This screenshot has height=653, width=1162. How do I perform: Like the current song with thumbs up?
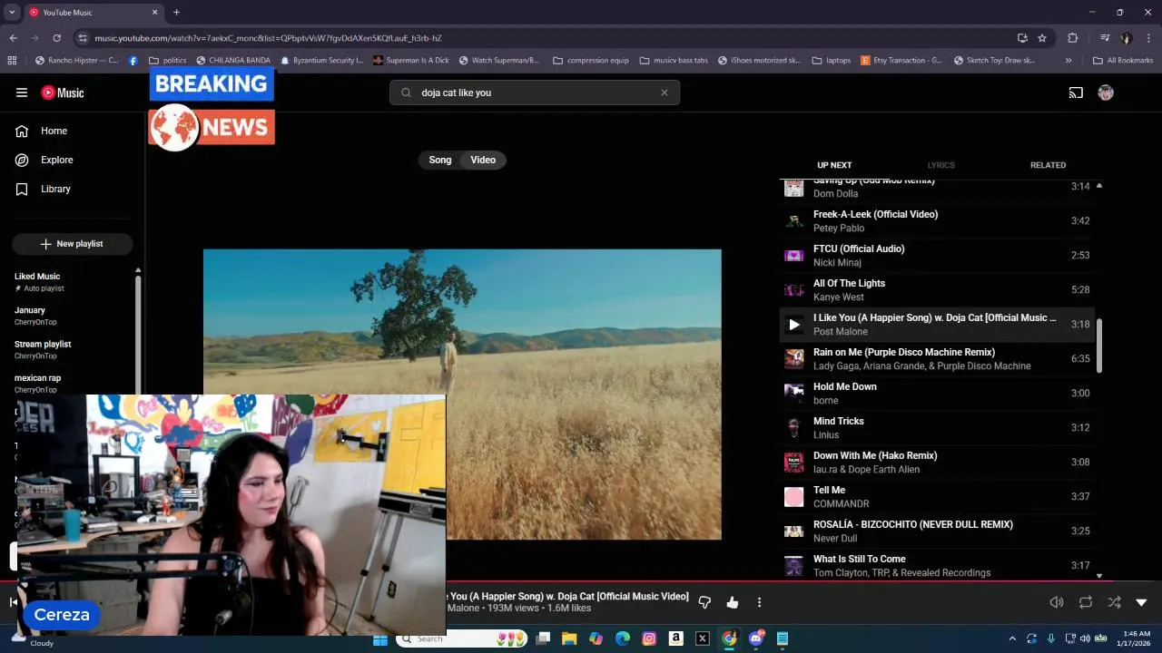point(733,602)
